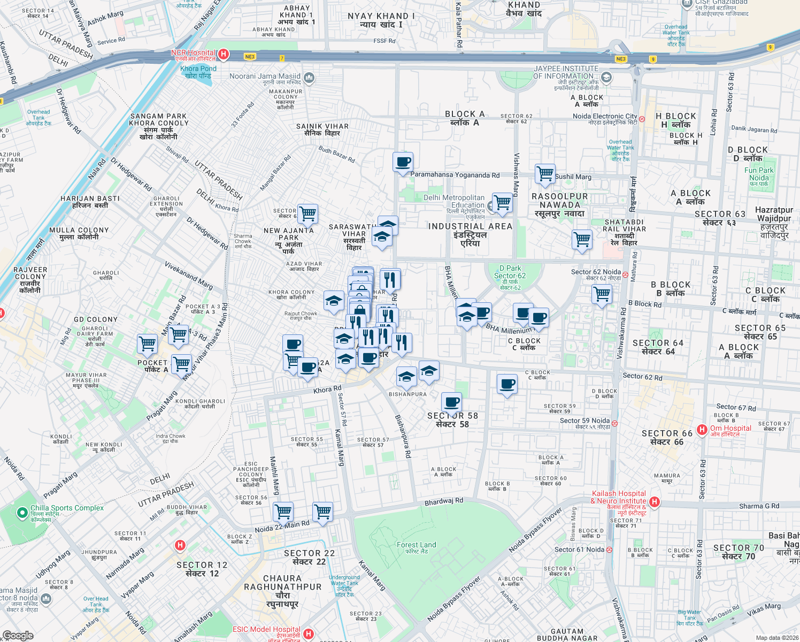Click the shopping cart icon beside Sushil Marg

545,174
